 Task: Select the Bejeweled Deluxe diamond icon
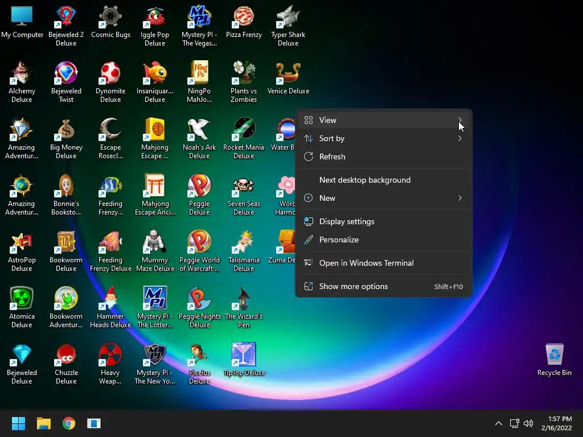click(22, 354)
